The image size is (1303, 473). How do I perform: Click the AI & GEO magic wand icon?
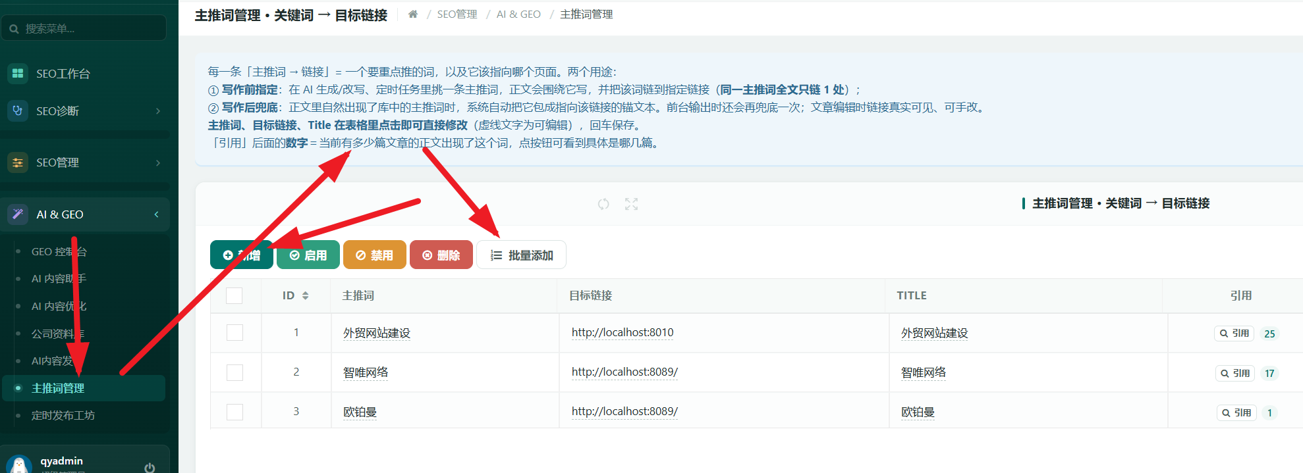point(18,214)
